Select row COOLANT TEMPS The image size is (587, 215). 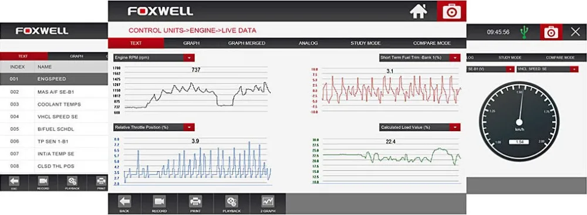54,104
